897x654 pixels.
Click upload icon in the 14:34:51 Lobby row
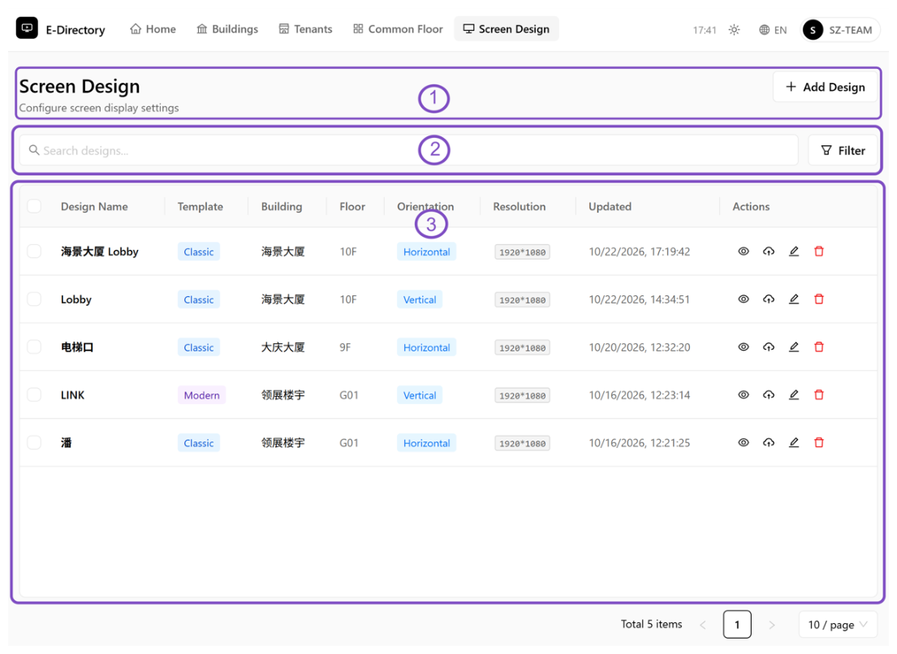768,299
